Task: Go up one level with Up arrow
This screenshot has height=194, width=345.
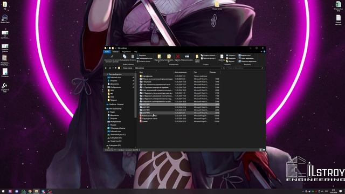Action: (x=116, y=68)
